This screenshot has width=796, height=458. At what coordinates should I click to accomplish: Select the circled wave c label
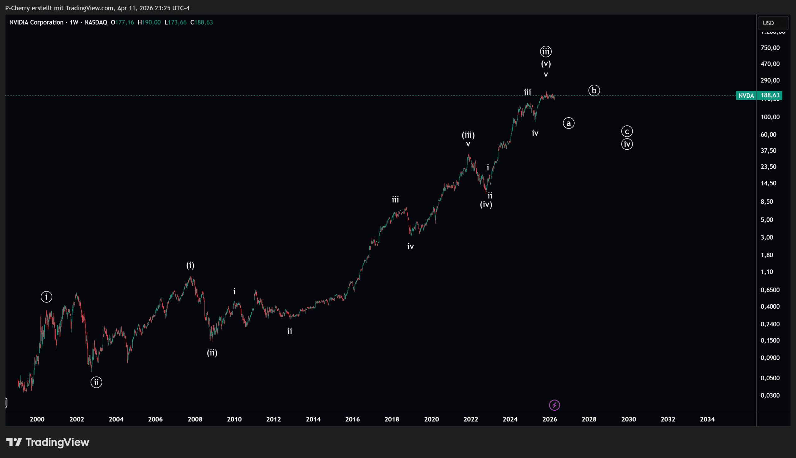[x=627, y=131]
